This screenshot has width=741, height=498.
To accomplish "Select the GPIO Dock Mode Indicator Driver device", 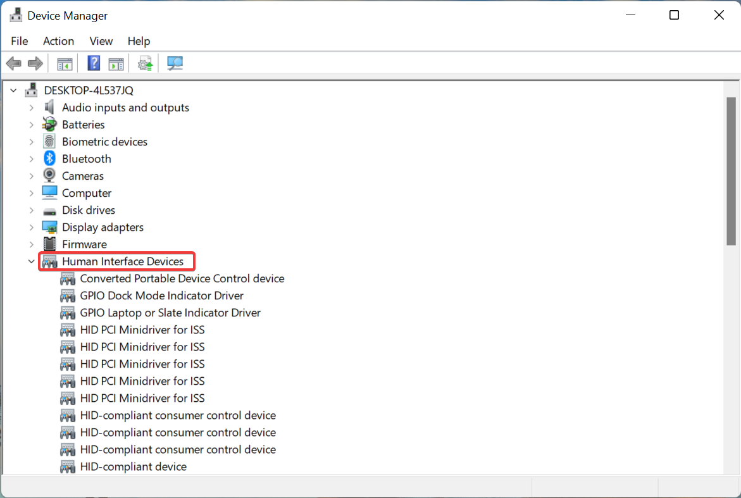I will coord(161,295).
